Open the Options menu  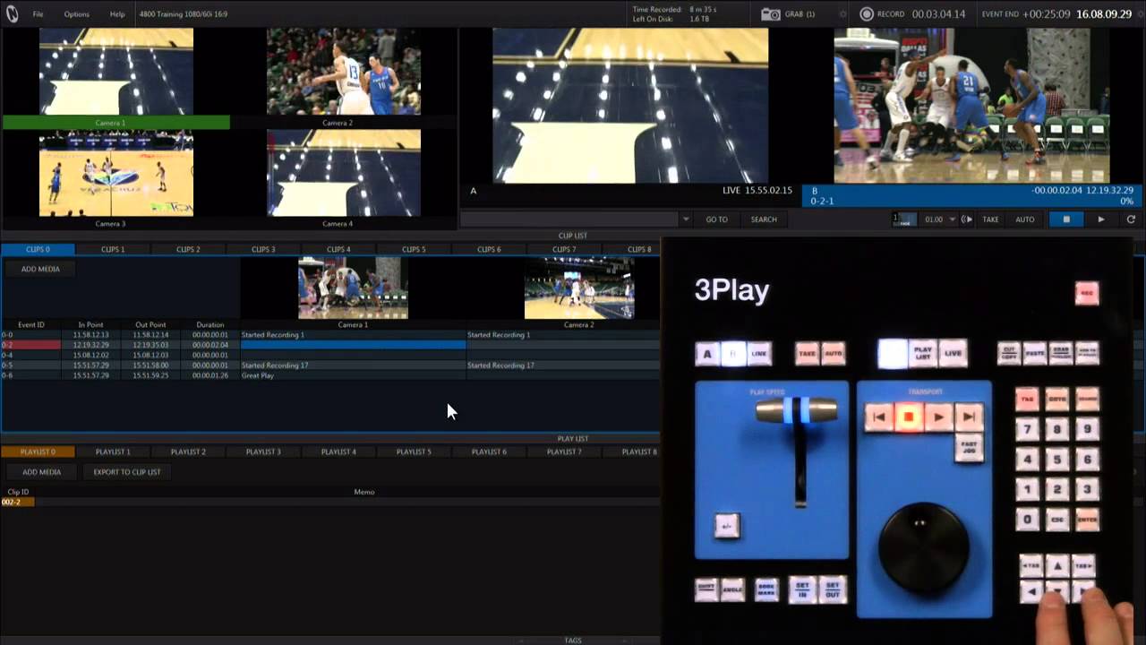[76, 14]
